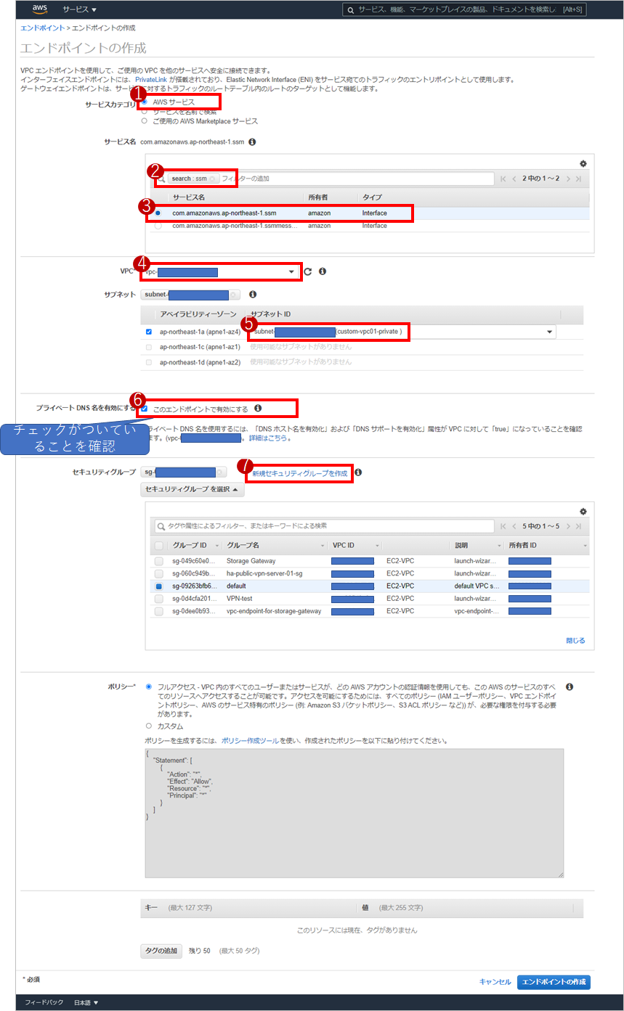Toggle このエンドポイントで有効にする checkbox

(145, 409)
